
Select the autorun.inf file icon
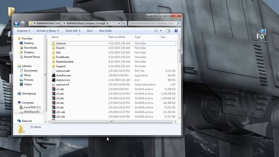[x=54, y=85]
